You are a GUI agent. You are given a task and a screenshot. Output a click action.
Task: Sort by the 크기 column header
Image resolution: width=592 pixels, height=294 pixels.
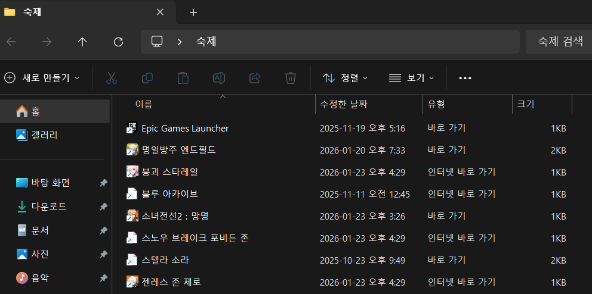(x=526, y=104)
